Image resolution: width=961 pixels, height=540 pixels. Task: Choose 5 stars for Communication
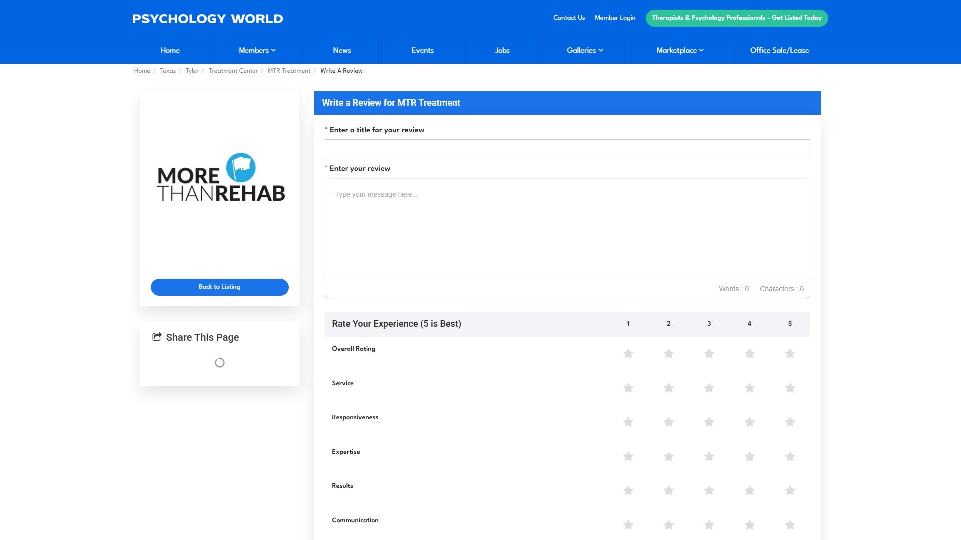[790, 525]
